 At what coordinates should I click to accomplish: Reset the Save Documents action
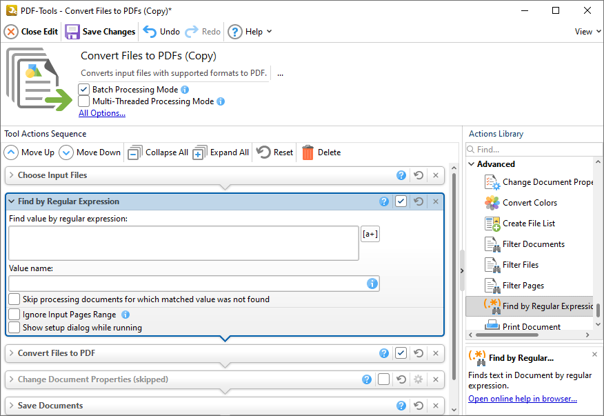pos(419,406)
